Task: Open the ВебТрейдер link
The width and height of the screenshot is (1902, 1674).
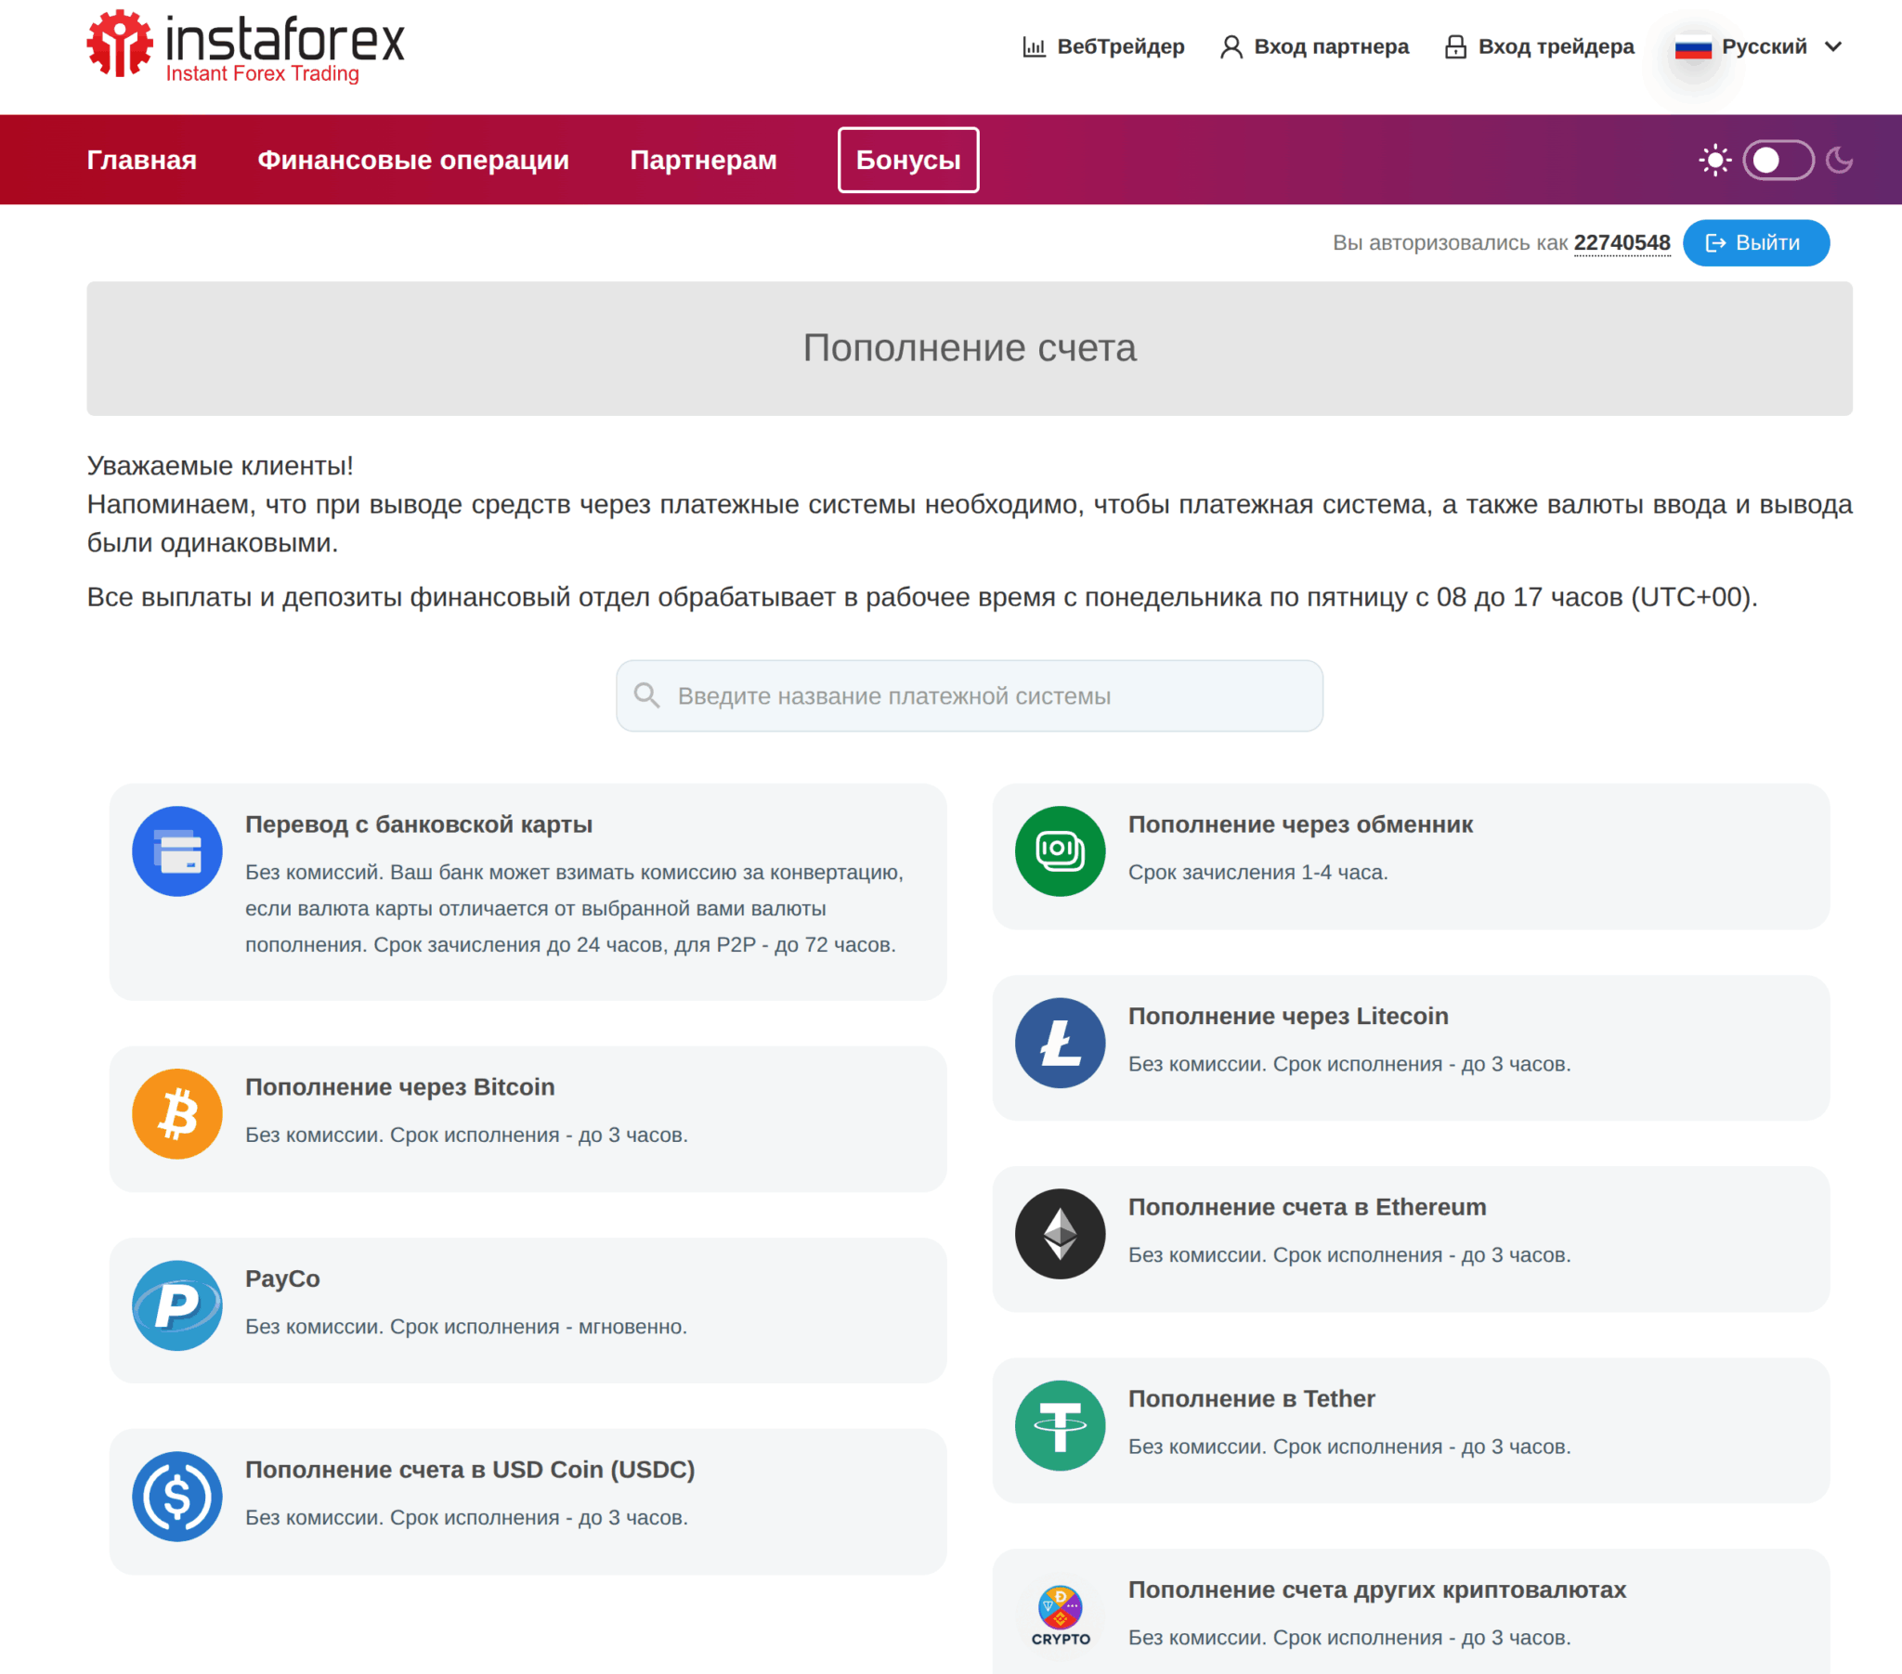Action: [x=1102, y=46]
